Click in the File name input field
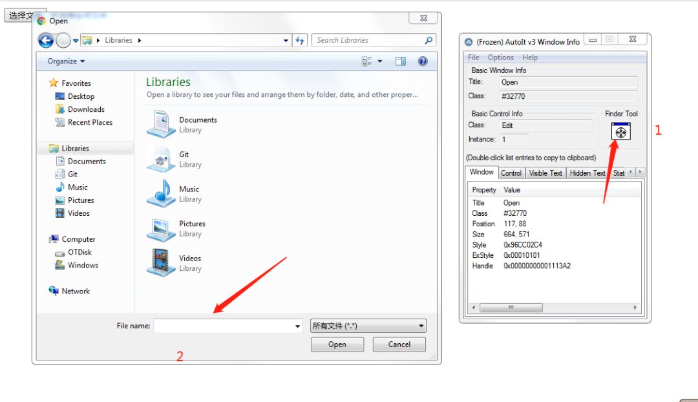 pyautogui.click(x=223, y=326)
